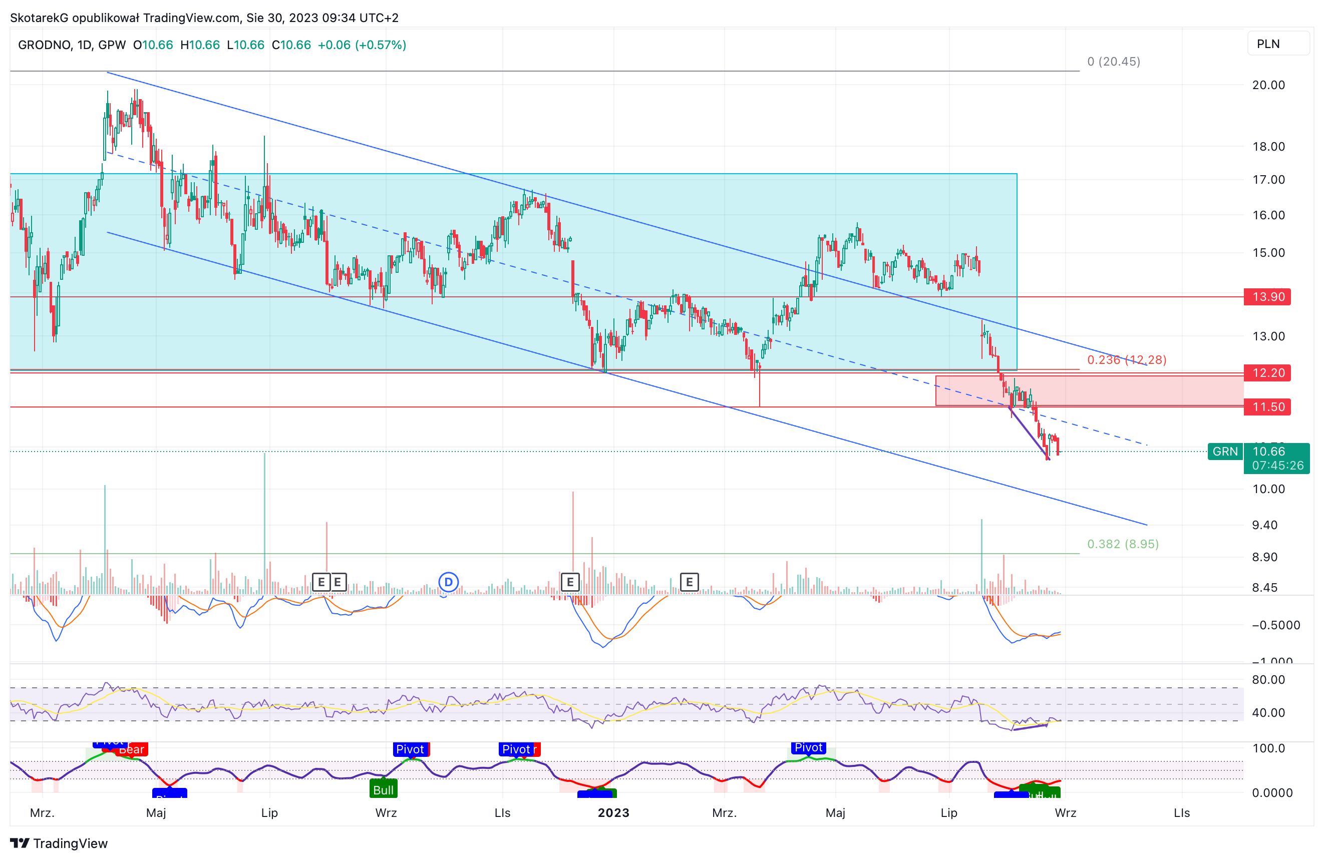Click the 18.00 price axis label
Viewport: 1324px width, 861px height.
pyautogui.click(x=1268, y=146)
